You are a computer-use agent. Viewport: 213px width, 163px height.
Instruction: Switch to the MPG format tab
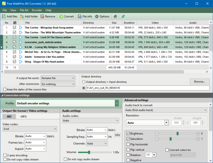(24, 116)
